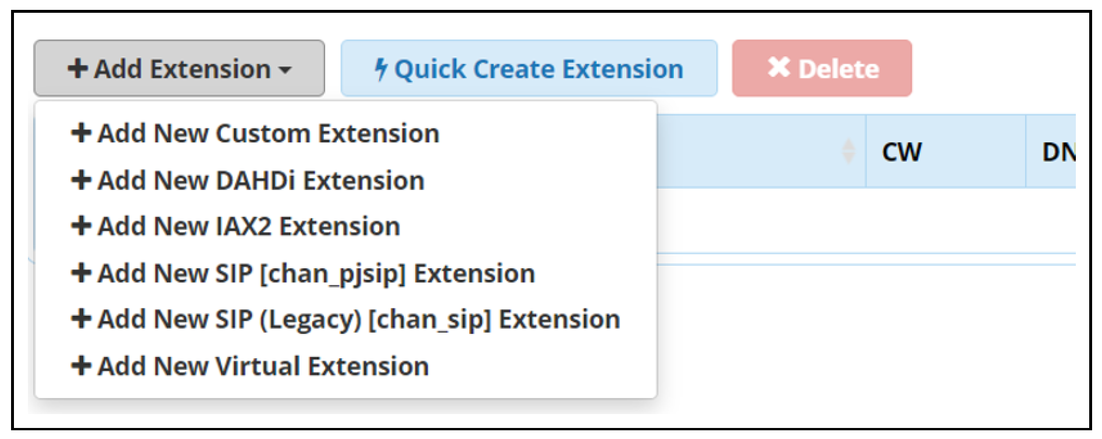Viewport: 1102px width, 439px height.
Task: Click plus icon beside Add New Virtual Extension
Action: click(81, 366)
